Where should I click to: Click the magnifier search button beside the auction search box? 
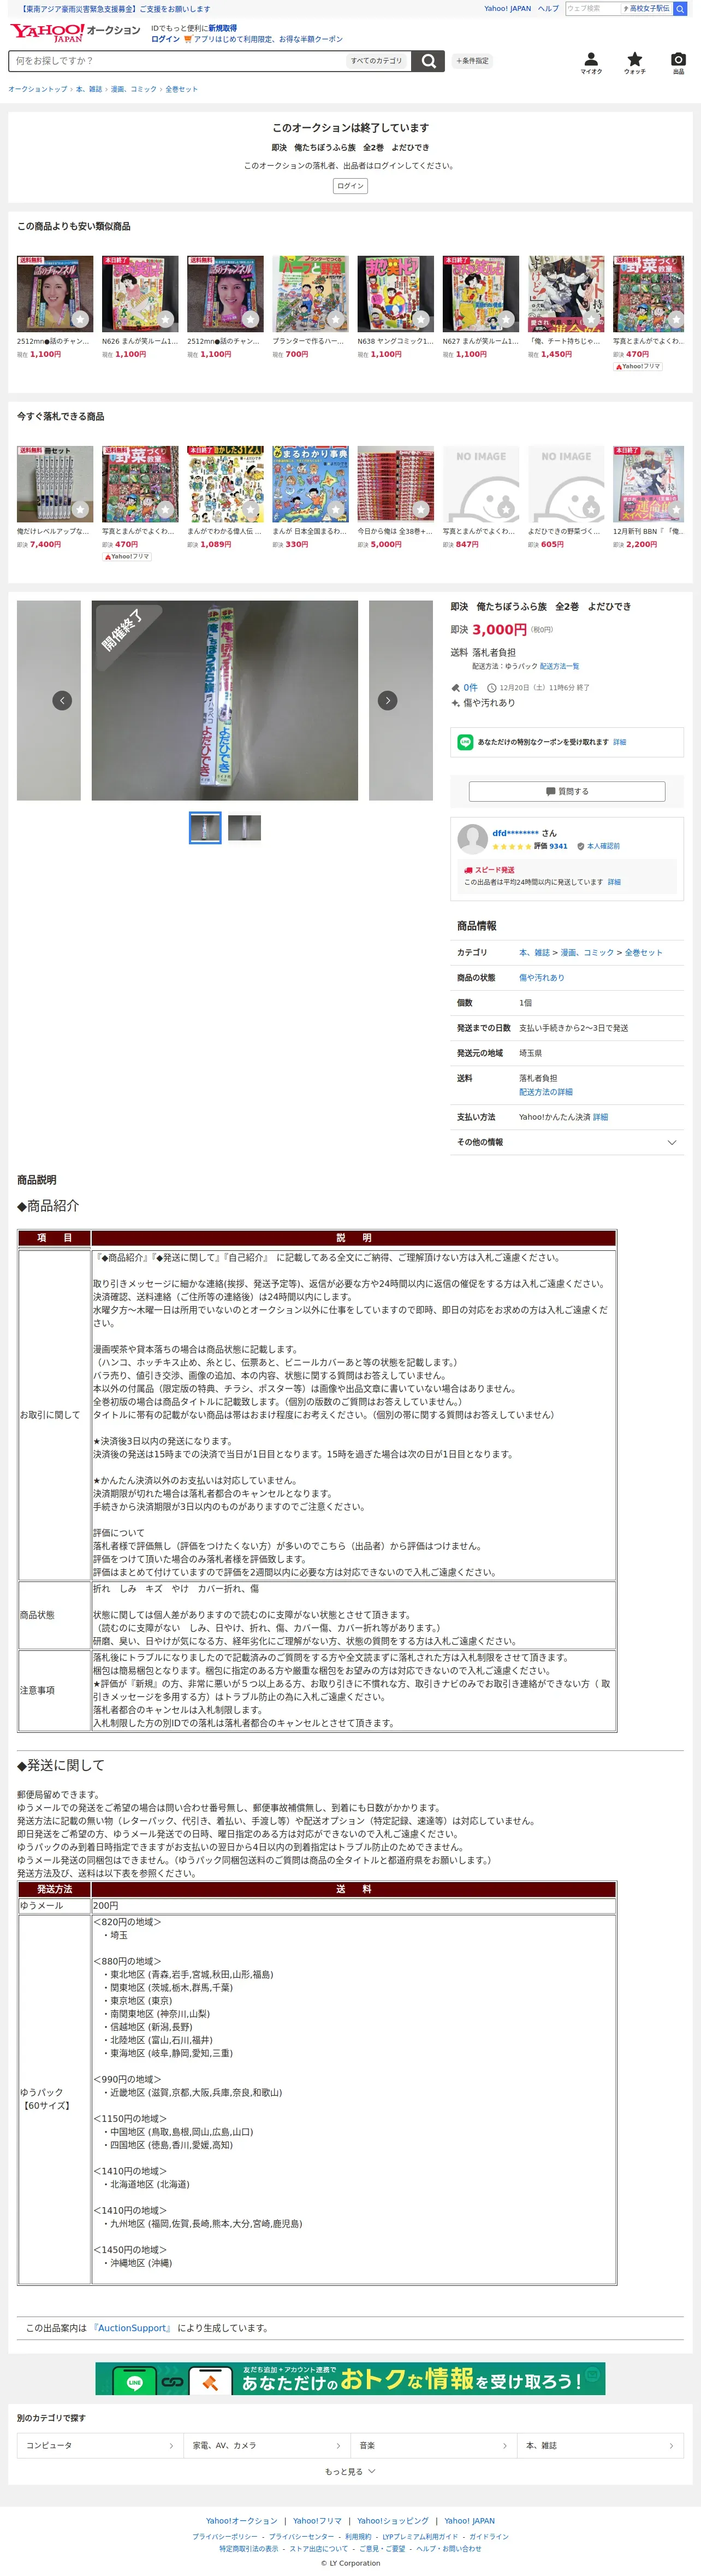click(429, 61)
